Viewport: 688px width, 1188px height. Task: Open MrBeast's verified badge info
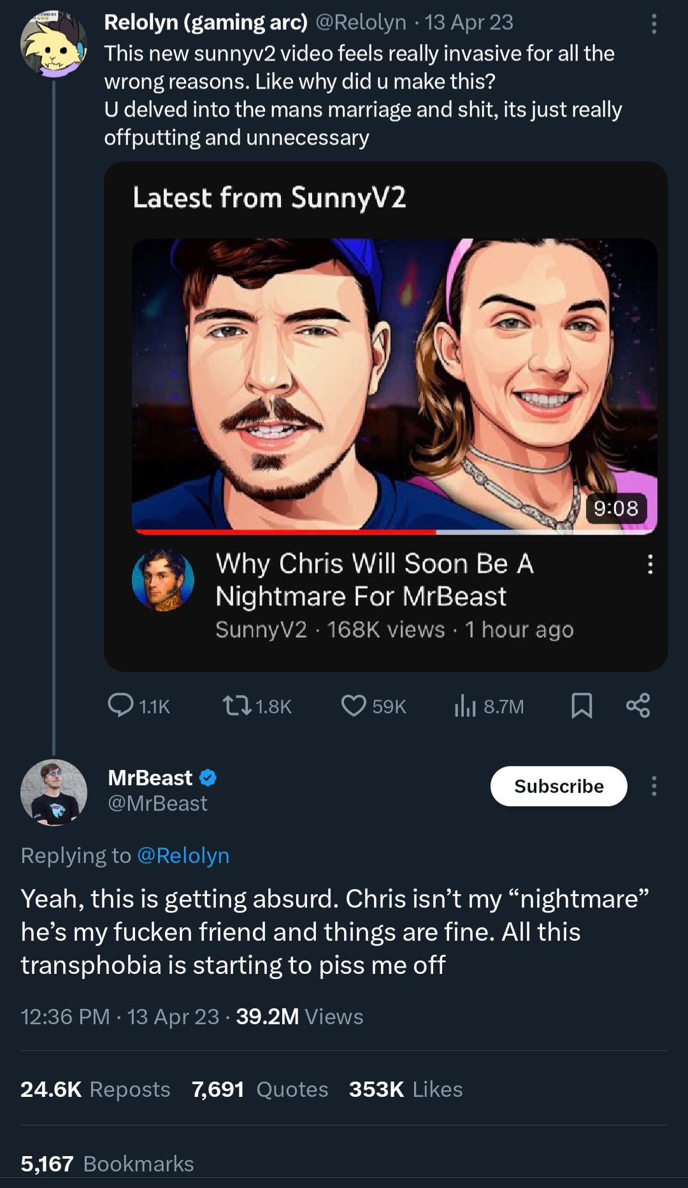pyautogui.click(x=208, y=778)
